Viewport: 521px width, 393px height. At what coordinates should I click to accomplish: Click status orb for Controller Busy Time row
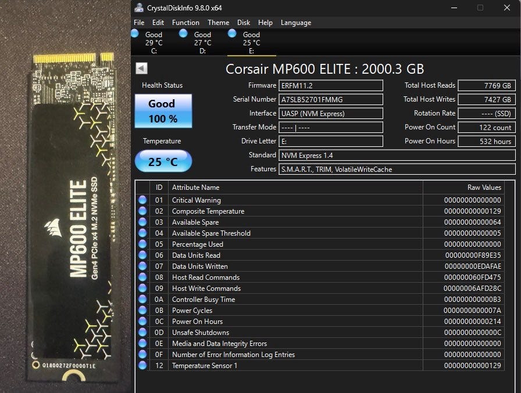click(142, 299)
